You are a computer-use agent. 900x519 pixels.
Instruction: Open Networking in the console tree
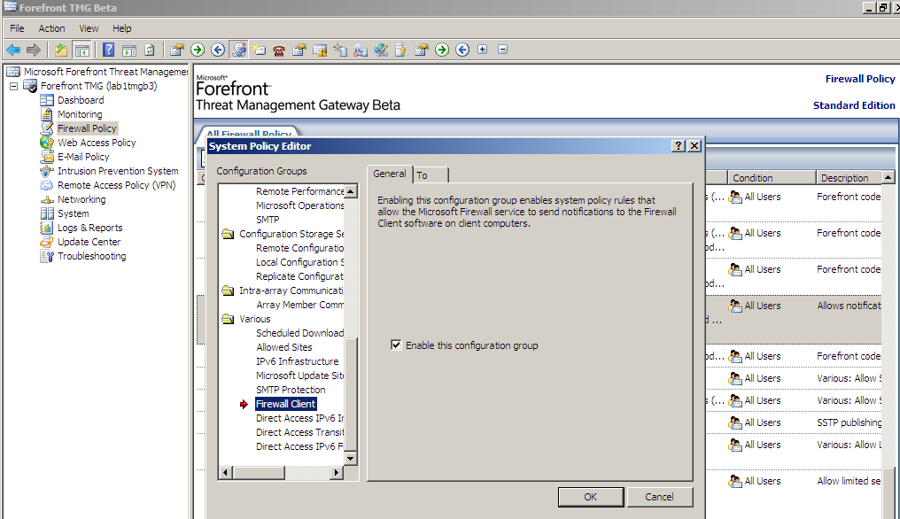(x=81, y=199)
